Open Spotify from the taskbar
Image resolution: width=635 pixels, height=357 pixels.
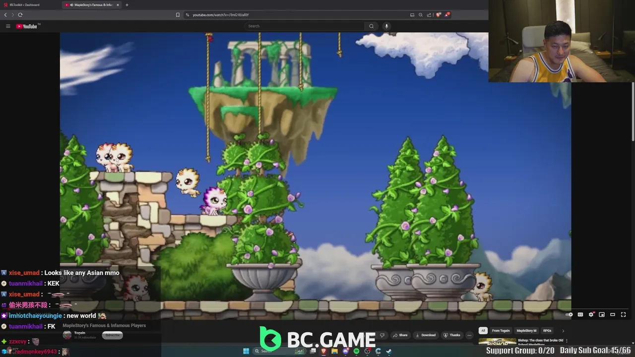coord(356,351)
